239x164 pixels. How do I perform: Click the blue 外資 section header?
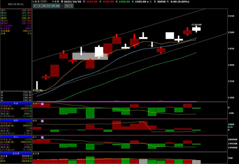coord(16,103)
